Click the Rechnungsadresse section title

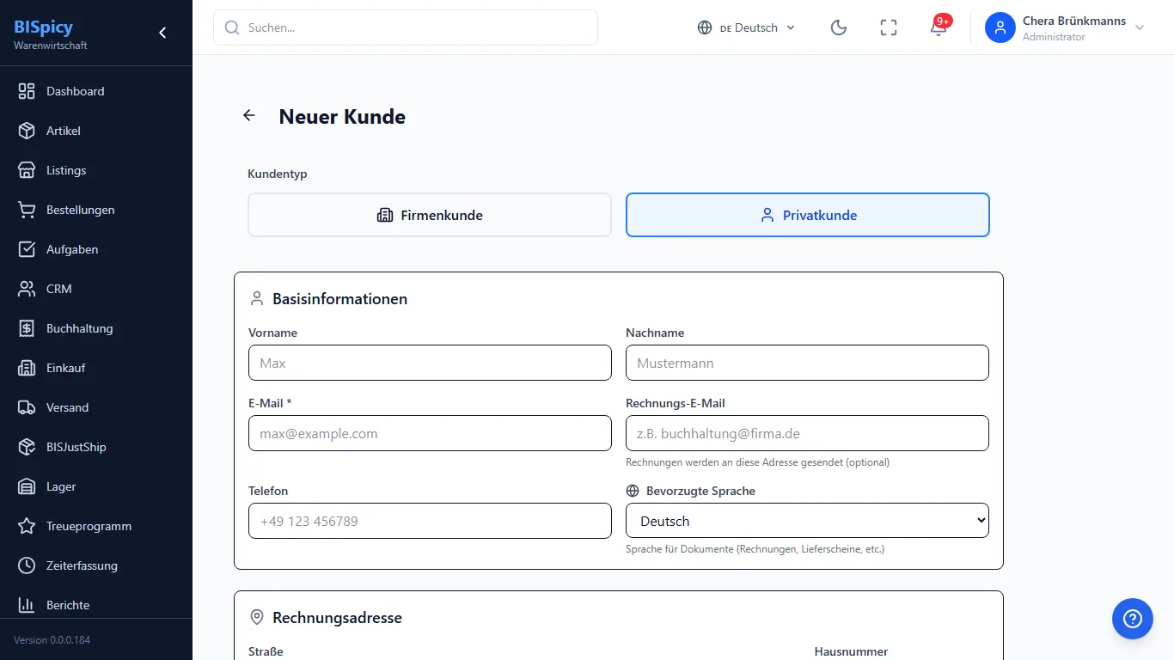[x=338, y=618]
